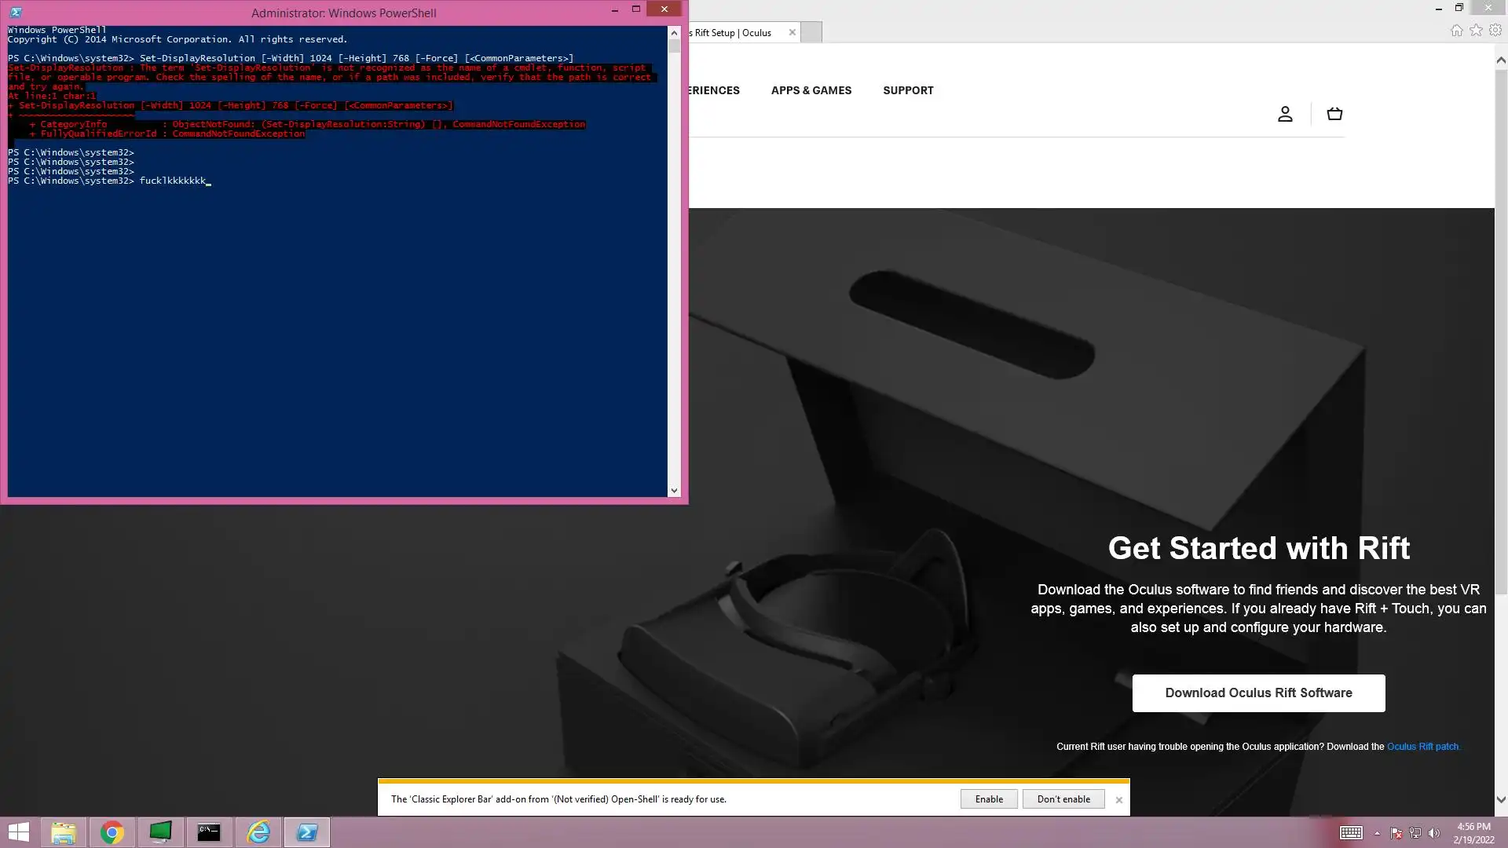The width and height of the screenshot is (1508, 848).
Task: Open the shopping cart icon
Action: (1334, 114)
